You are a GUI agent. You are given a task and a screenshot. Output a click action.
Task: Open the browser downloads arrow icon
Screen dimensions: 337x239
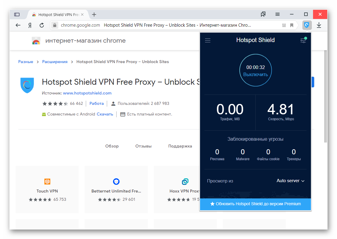tap(319, 25)
